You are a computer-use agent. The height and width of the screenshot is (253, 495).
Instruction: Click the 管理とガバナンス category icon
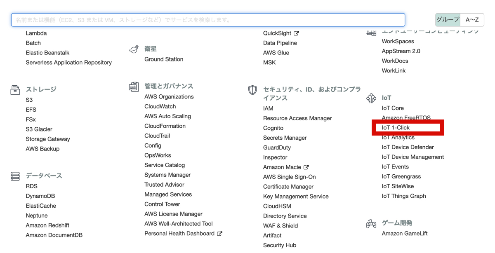pyautogui.click(x=134, y=87)
